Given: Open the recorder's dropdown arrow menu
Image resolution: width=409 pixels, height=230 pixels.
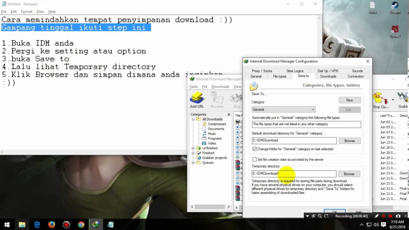Looking at the screenshot, I should [x=307, y=216].
